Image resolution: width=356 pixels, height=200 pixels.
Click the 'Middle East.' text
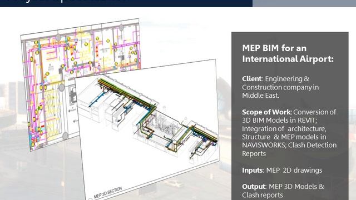(x=260, y=96)
